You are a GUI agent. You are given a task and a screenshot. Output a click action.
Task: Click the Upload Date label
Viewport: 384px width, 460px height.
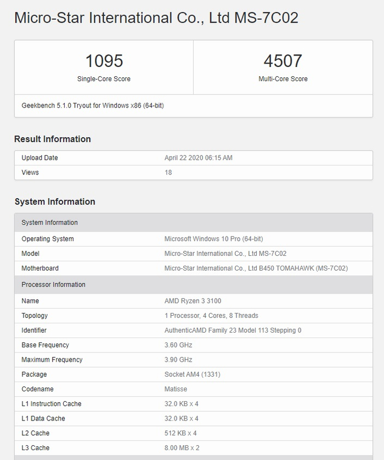pos(39,158)
